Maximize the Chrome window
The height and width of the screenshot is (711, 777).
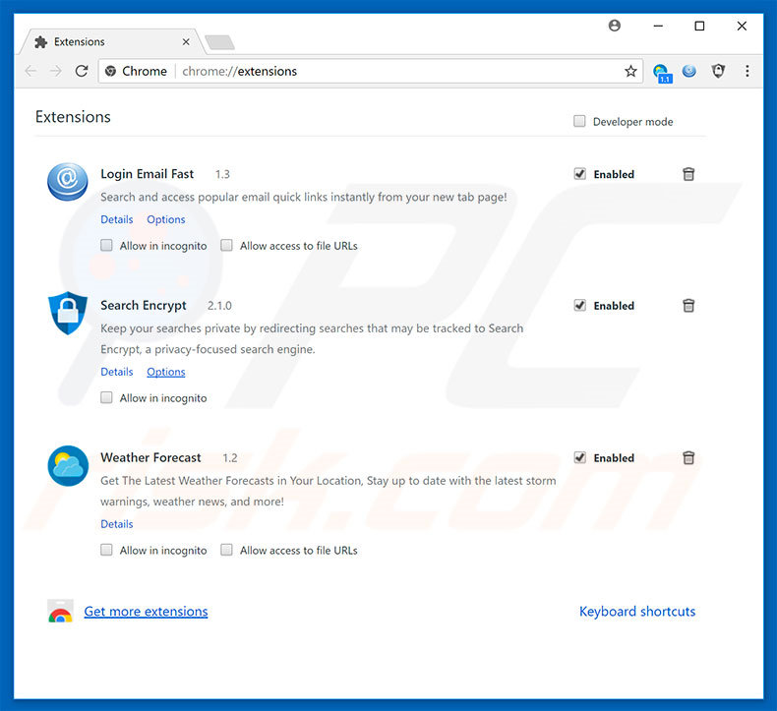(699, 26)
